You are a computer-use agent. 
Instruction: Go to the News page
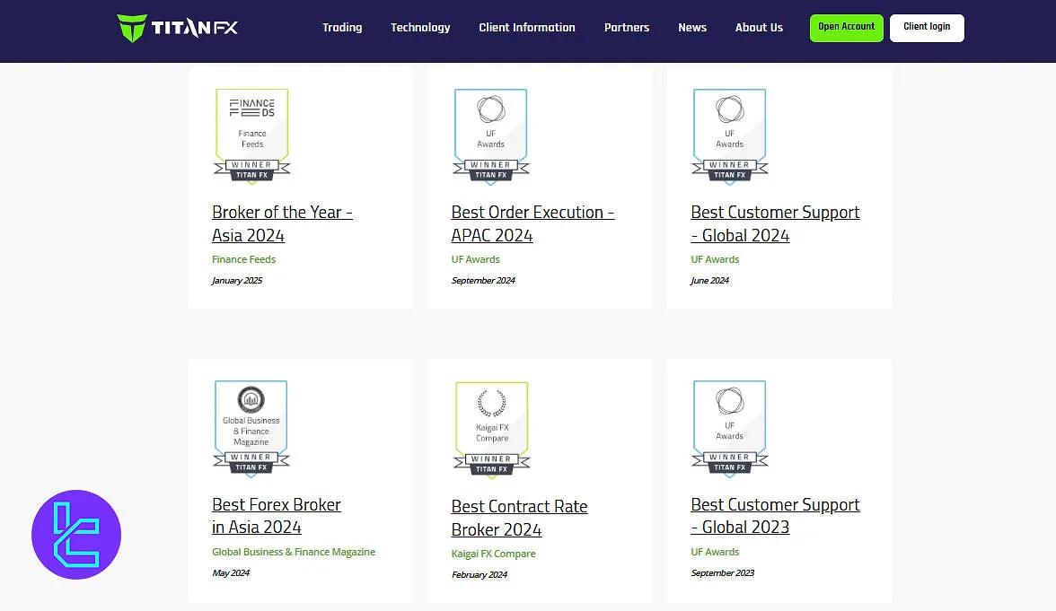692,28
